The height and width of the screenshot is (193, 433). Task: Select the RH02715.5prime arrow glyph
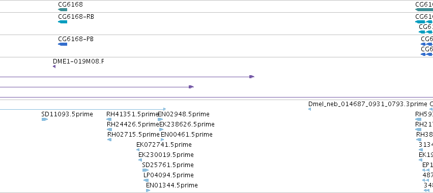tap(109, 140)
